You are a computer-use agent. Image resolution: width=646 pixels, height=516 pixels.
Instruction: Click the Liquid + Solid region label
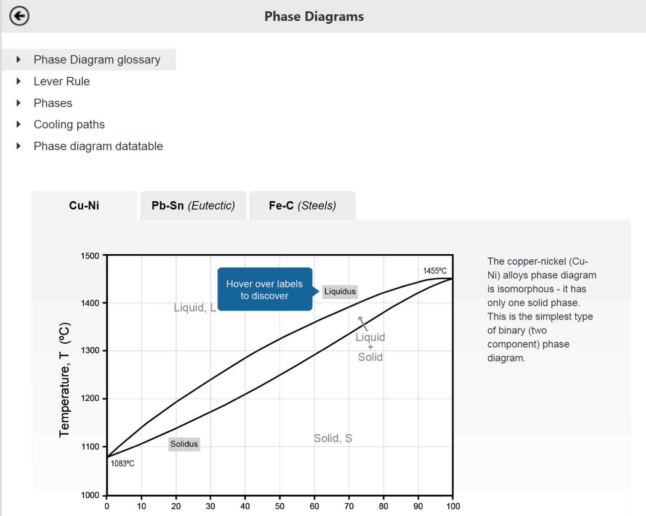pos(370,347)
